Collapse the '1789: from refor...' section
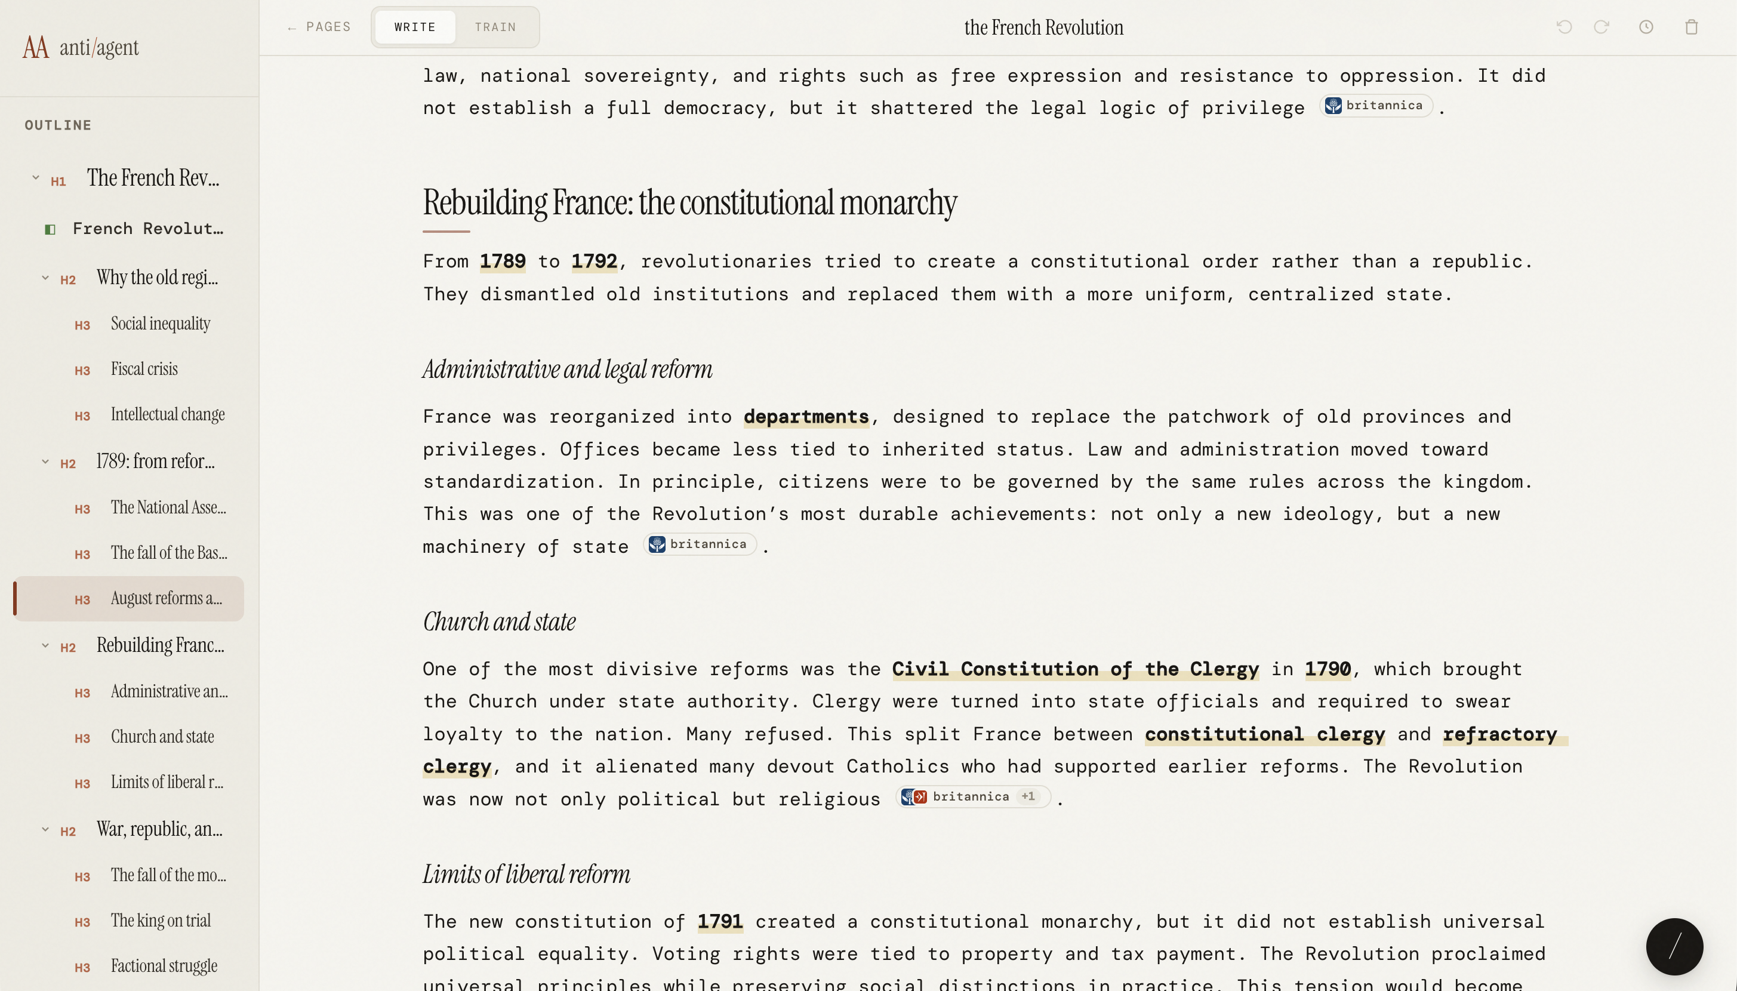Viewport: 1737px width, 991px height. click(45, 461)
